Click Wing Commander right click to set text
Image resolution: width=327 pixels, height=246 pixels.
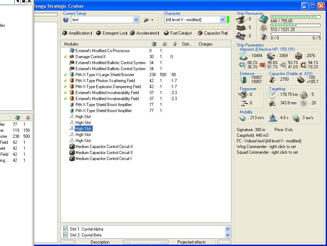pyautogui.click(x=266, y=147)
